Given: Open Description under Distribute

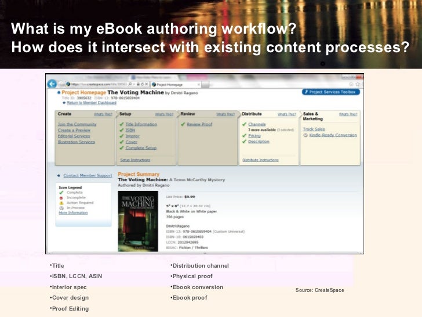Looking at the screenshot, I should (x=259, y=142).
